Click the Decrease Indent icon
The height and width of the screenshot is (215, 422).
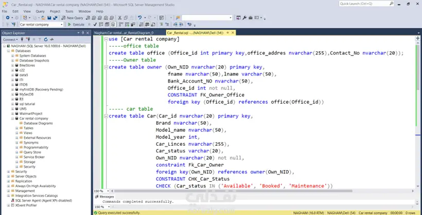[175, 25]
